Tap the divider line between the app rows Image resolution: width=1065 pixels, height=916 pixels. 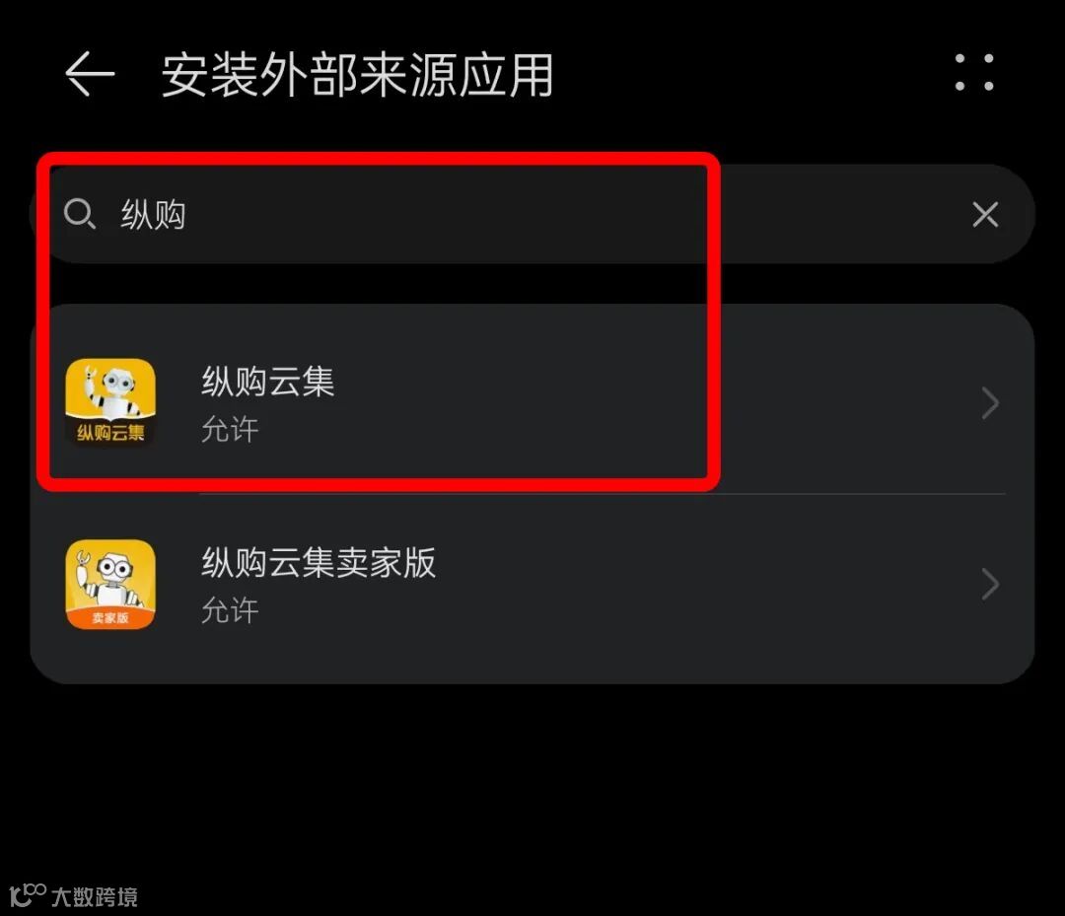pyautogui.click(x=603, y=494)
